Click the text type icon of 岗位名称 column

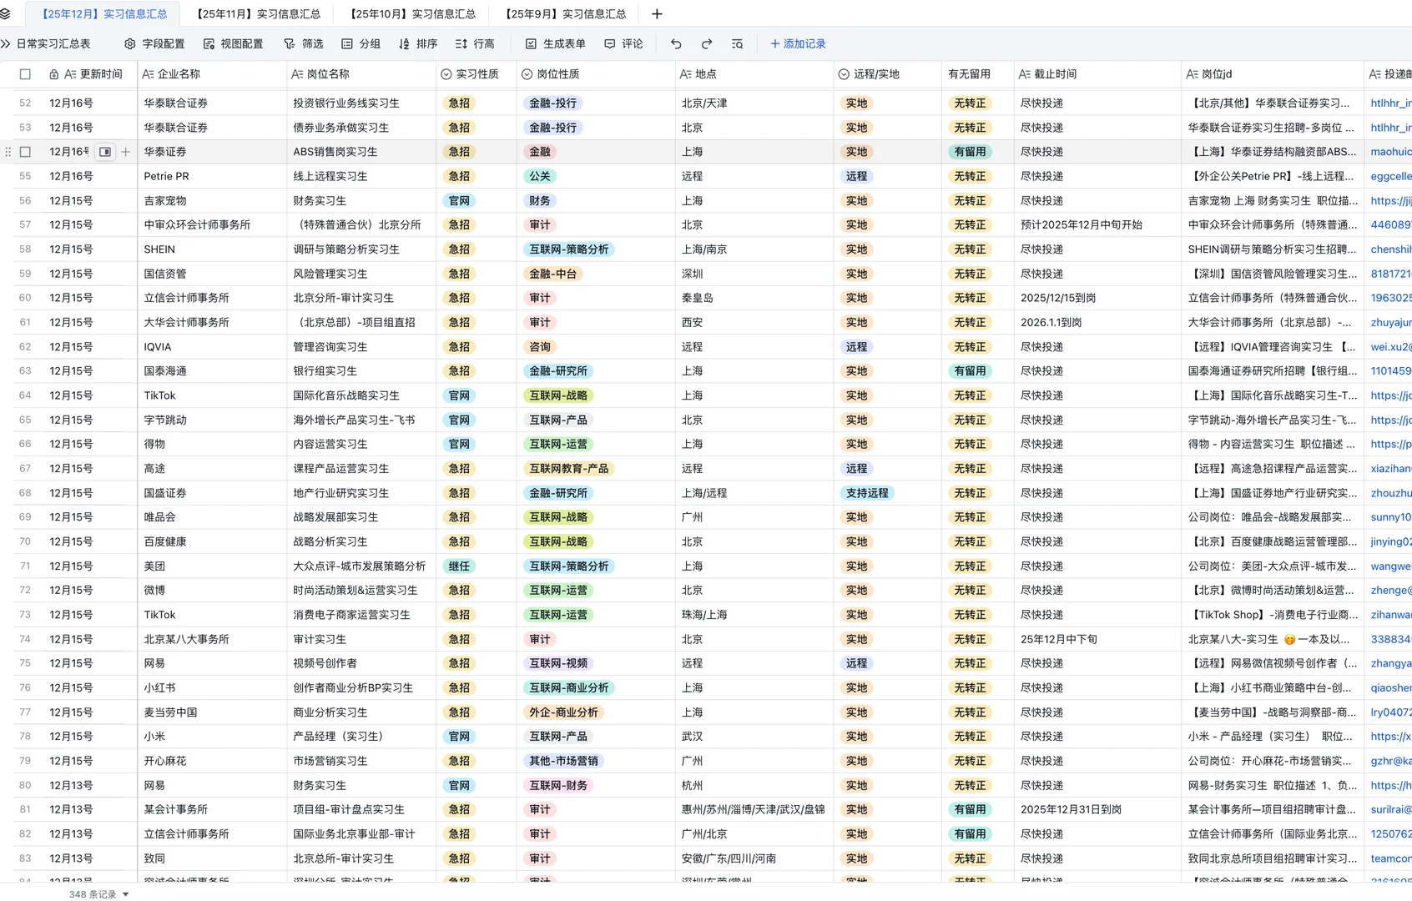tap(297, 74)
